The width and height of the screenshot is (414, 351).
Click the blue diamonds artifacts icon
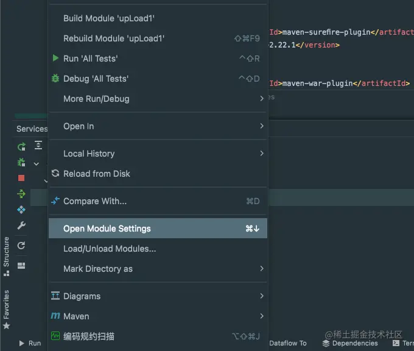pos(21,210)
